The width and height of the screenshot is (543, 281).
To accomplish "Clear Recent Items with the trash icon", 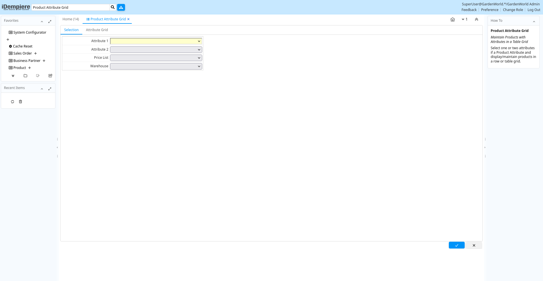I will pos(20,102).
